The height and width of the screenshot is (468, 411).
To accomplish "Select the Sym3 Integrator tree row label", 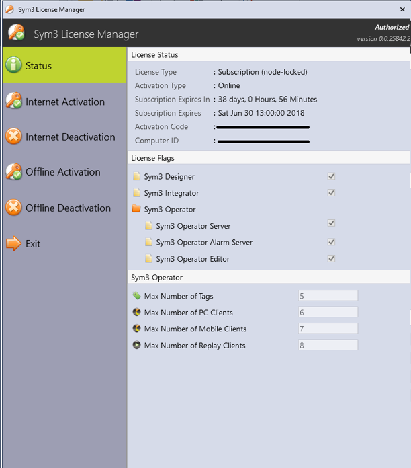I will (171, 193).
